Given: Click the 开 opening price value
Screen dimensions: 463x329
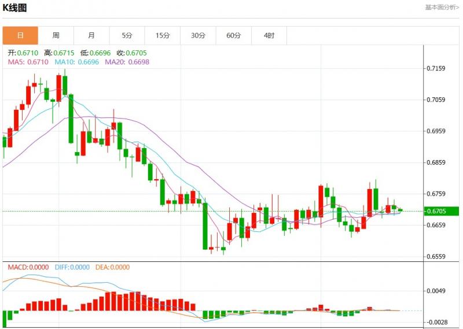Looking at the screenshot, I should point(24,52).
